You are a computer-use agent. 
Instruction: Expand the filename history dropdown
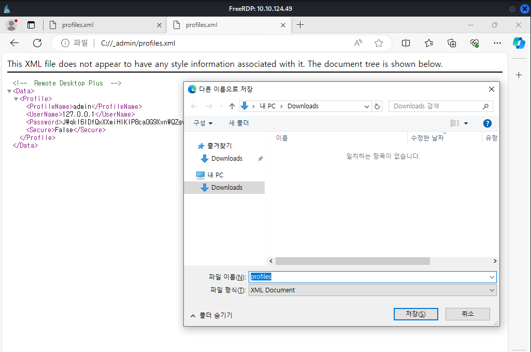coord(492,277)
